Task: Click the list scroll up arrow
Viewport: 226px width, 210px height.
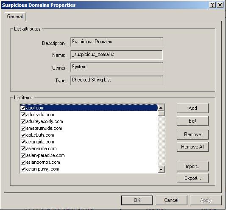Action: (161, 108)
